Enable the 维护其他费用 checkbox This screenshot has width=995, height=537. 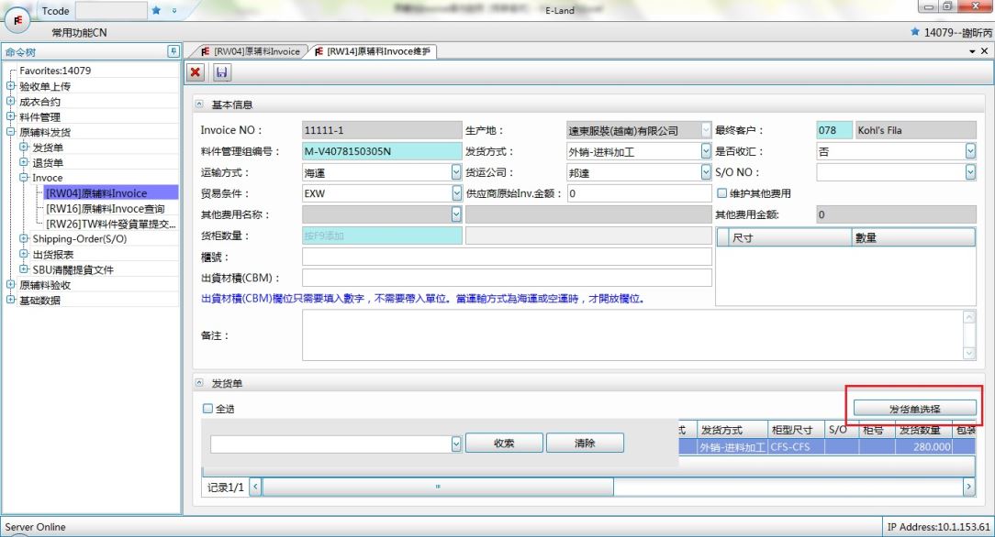(721, 193)
